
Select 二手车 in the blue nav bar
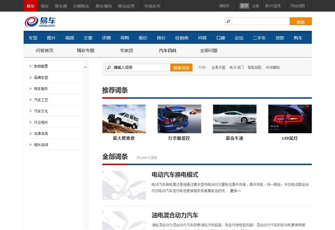coord(259,38)
